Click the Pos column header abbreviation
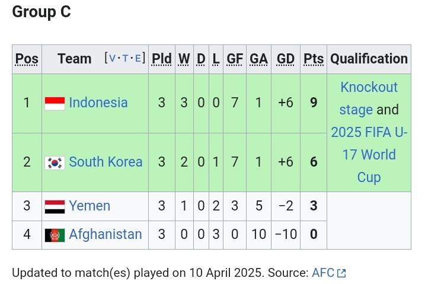Screen dimensions: 425x284 [27, 59]
